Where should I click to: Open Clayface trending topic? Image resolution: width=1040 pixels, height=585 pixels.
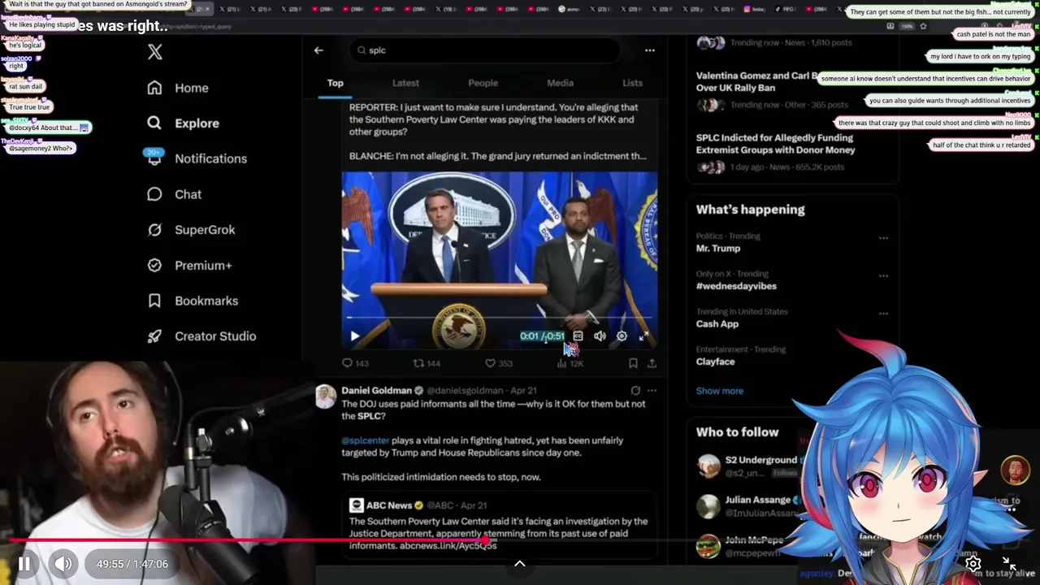click(715, 362)
